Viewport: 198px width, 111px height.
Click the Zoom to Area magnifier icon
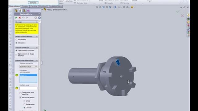coord(100,7)
